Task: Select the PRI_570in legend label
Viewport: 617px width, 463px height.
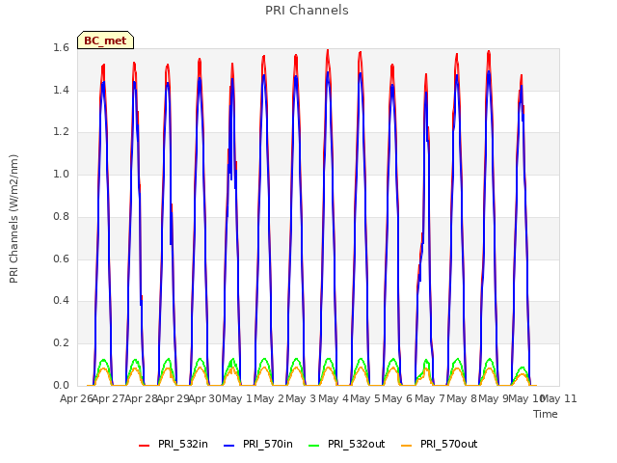Action: (x=268, y=444)
